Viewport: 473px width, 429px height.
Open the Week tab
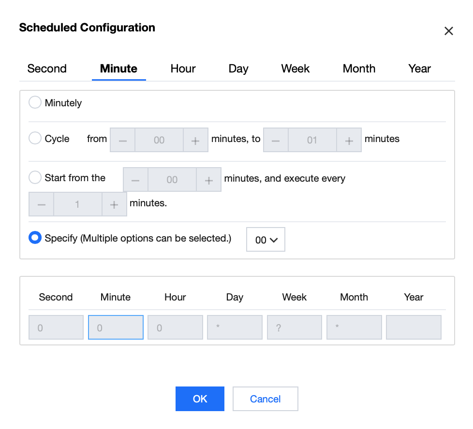coord(295,69)
